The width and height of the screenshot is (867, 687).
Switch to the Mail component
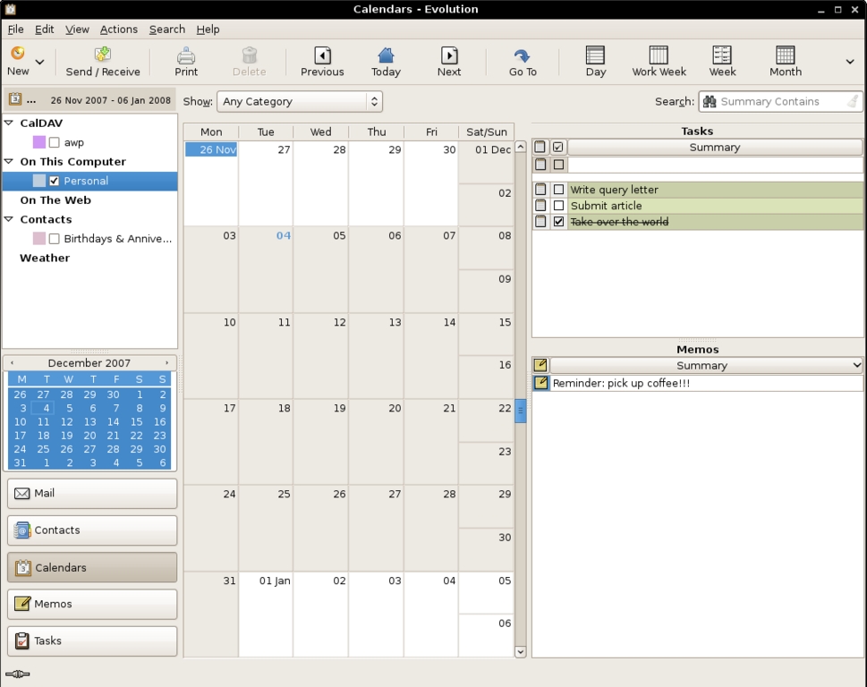tap(92, 493)
